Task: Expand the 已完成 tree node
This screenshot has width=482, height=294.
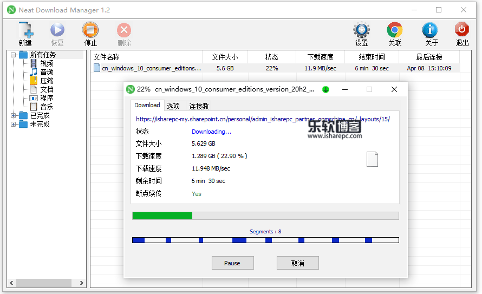Action: tap(13, 115)
